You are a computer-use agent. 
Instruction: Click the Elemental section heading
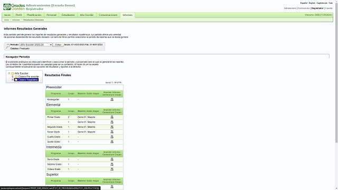(53, 105)
